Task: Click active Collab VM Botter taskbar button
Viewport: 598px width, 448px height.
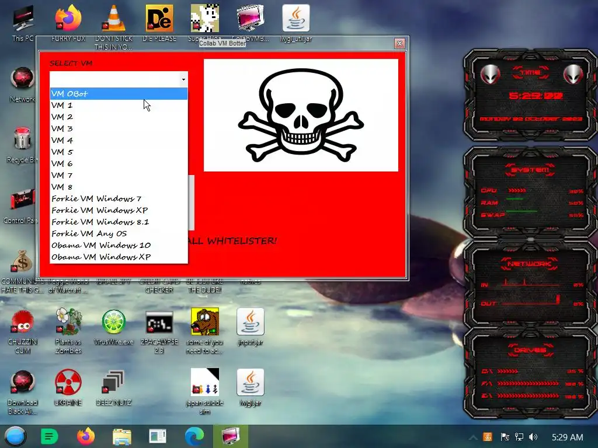Action: pos(231,436)
